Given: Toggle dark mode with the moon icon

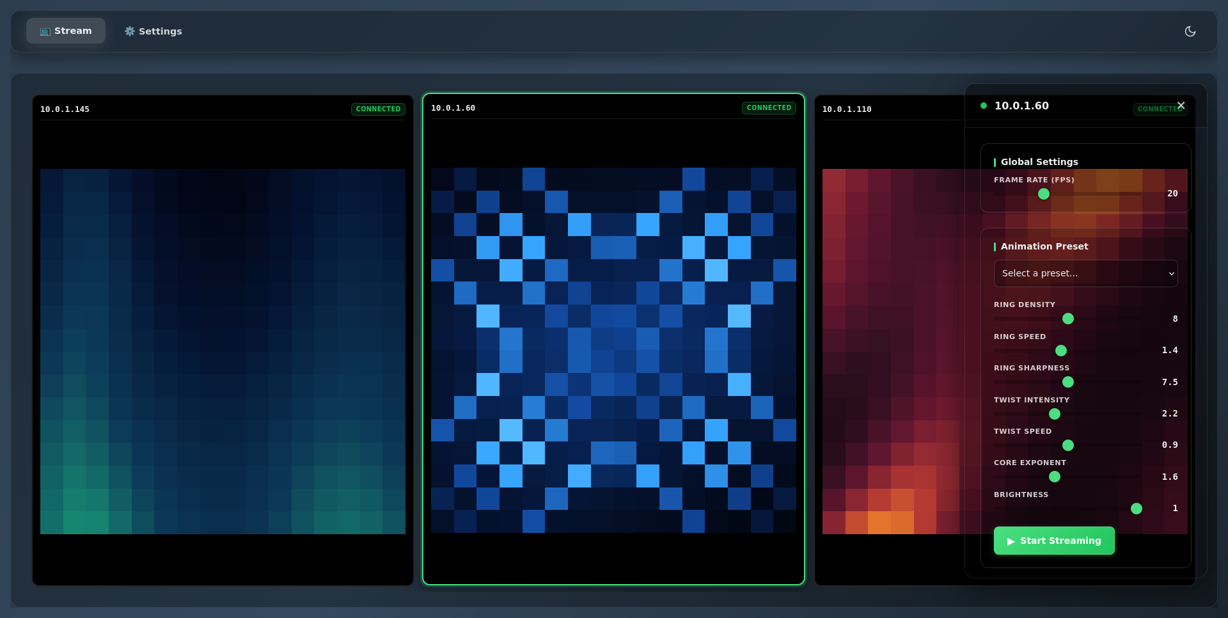Looking at the screenshot, I should [1190, 31].
